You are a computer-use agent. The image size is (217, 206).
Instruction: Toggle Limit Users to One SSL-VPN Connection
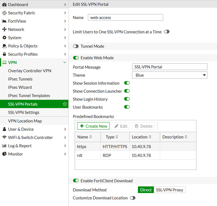pyautogui.click(x=167, y=32)
